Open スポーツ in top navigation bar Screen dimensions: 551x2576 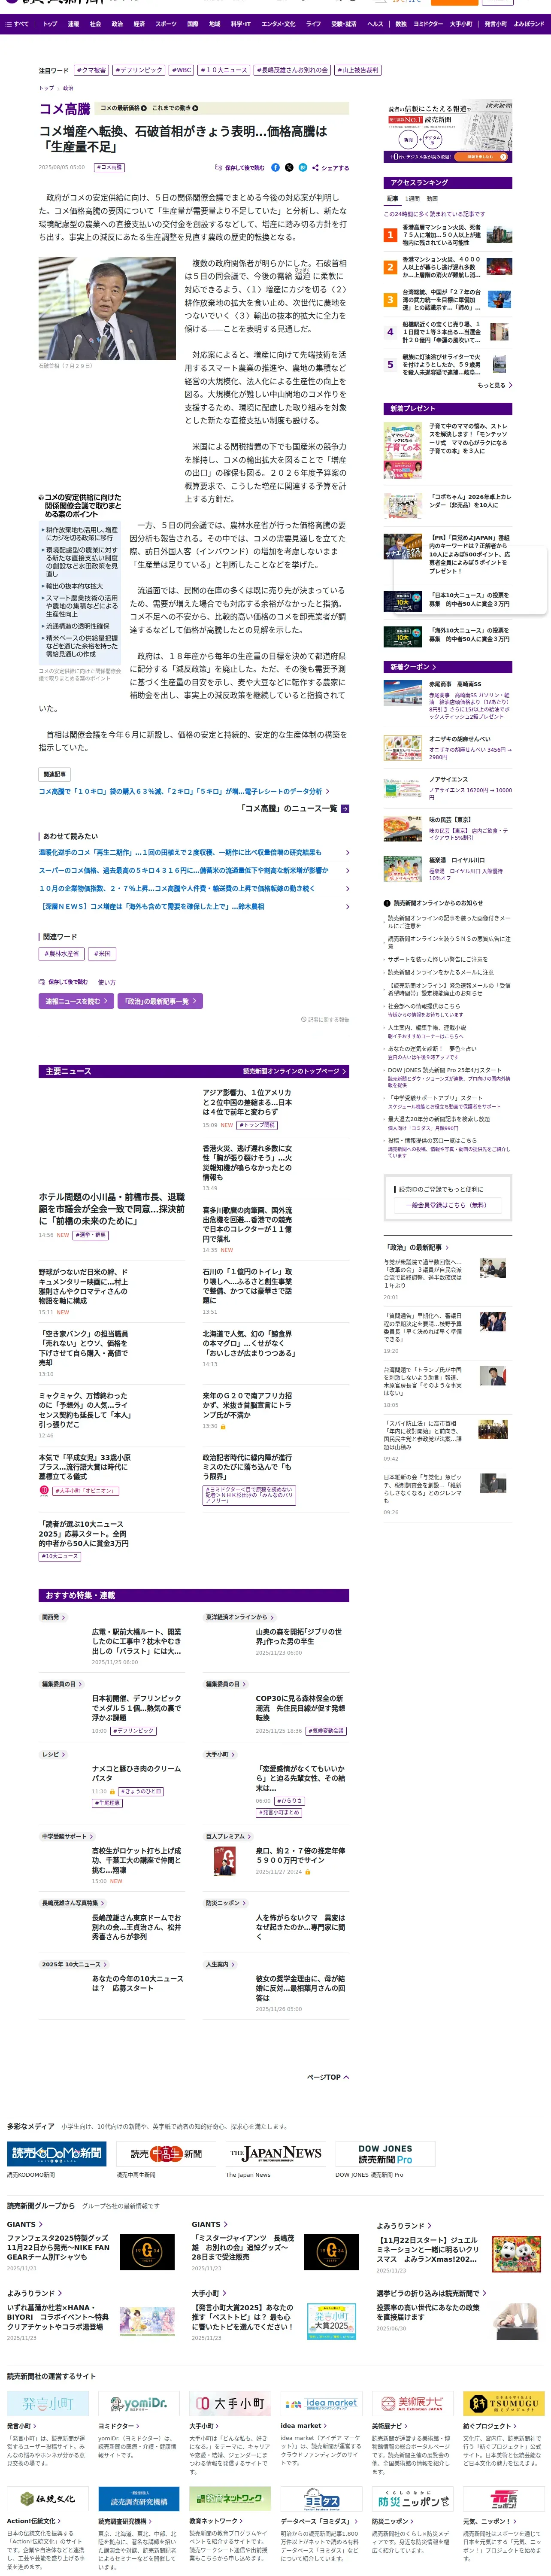(x=166, y=24)
